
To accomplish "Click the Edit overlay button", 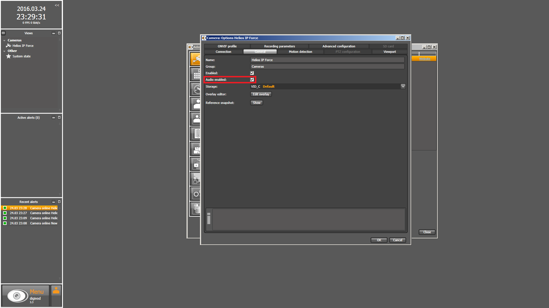I will coord(261,94).
